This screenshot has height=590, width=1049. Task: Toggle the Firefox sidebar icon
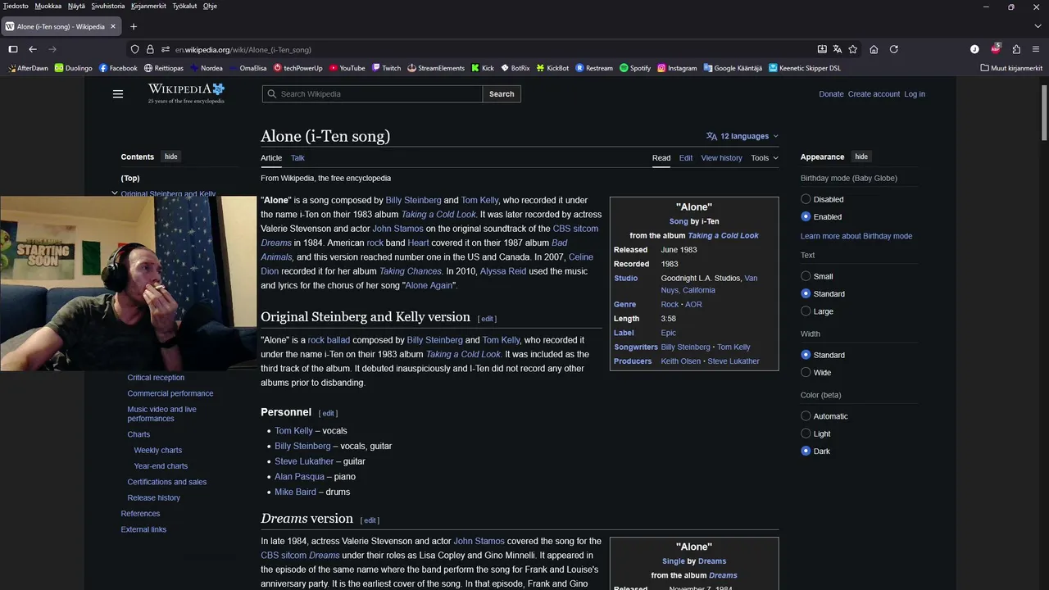coord(13,49)
